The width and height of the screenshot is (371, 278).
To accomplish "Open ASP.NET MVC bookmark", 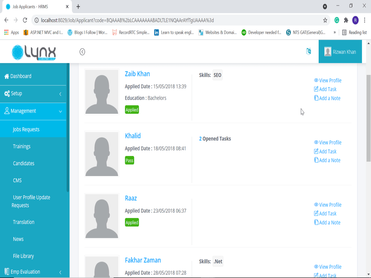I will click(x=43, y=32).
